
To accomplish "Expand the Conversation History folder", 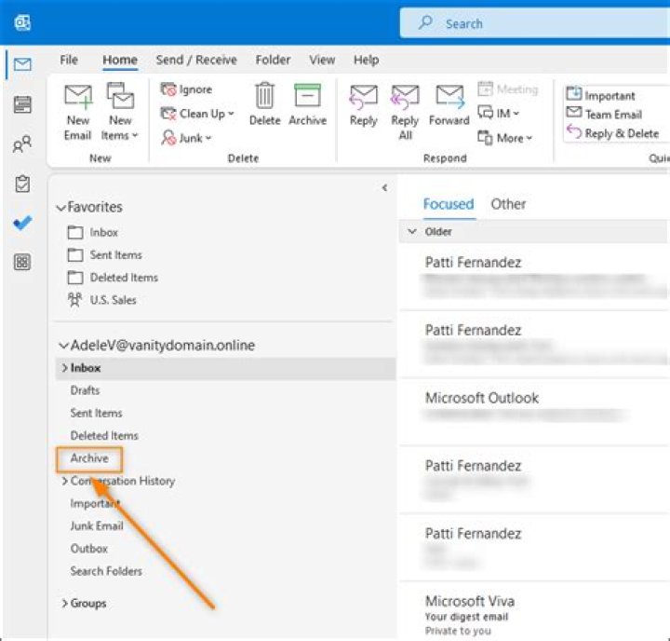I will (64, 482).
